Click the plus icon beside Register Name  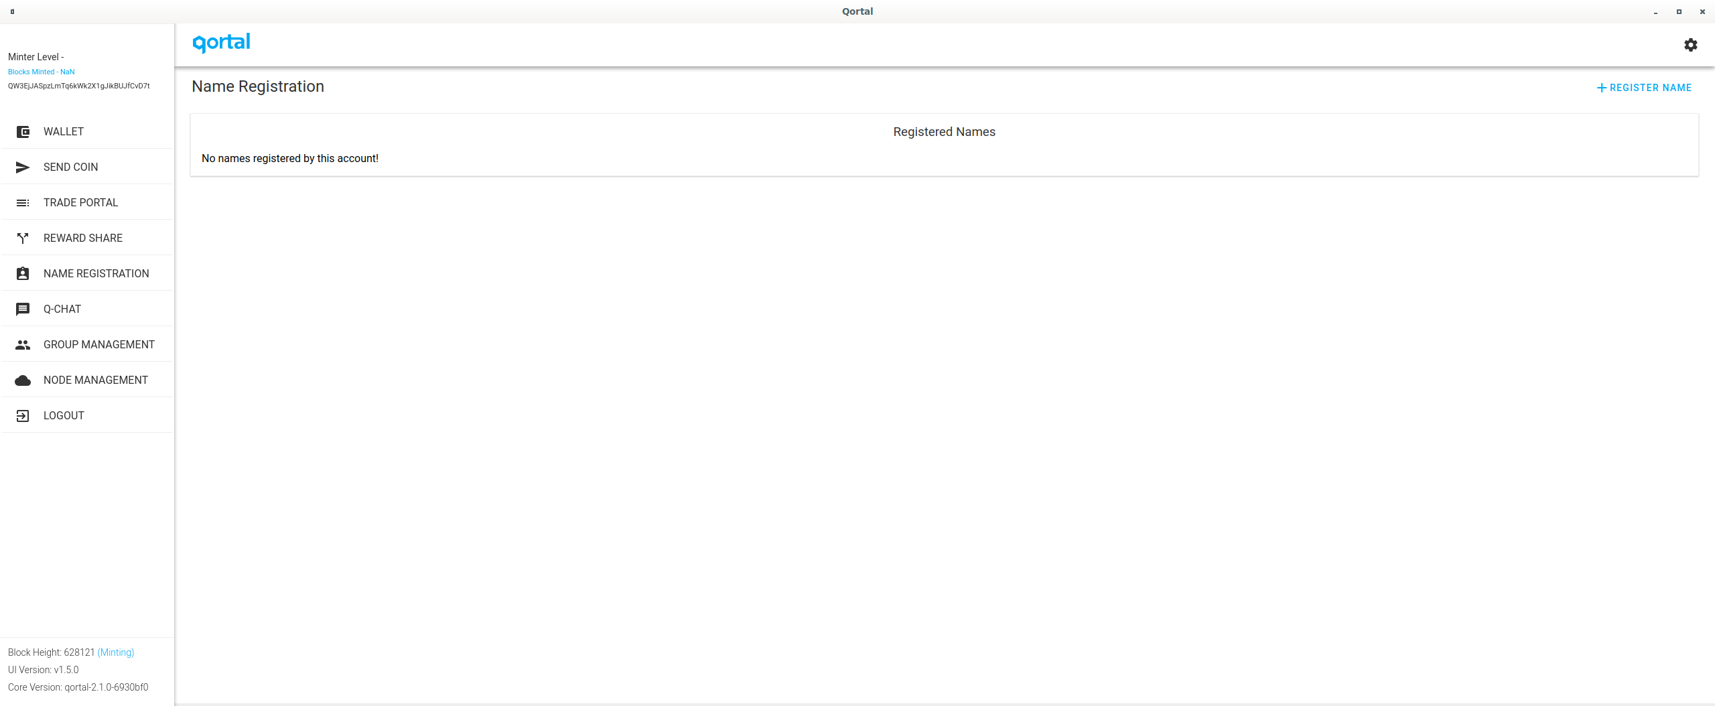coord(1602,88)
